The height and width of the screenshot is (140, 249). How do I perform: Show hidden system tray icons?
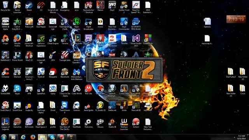[234, 137]
